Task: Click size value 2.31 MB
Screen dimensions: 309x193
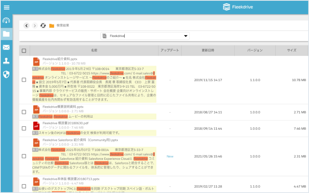Action: click(x=300, y=156)
